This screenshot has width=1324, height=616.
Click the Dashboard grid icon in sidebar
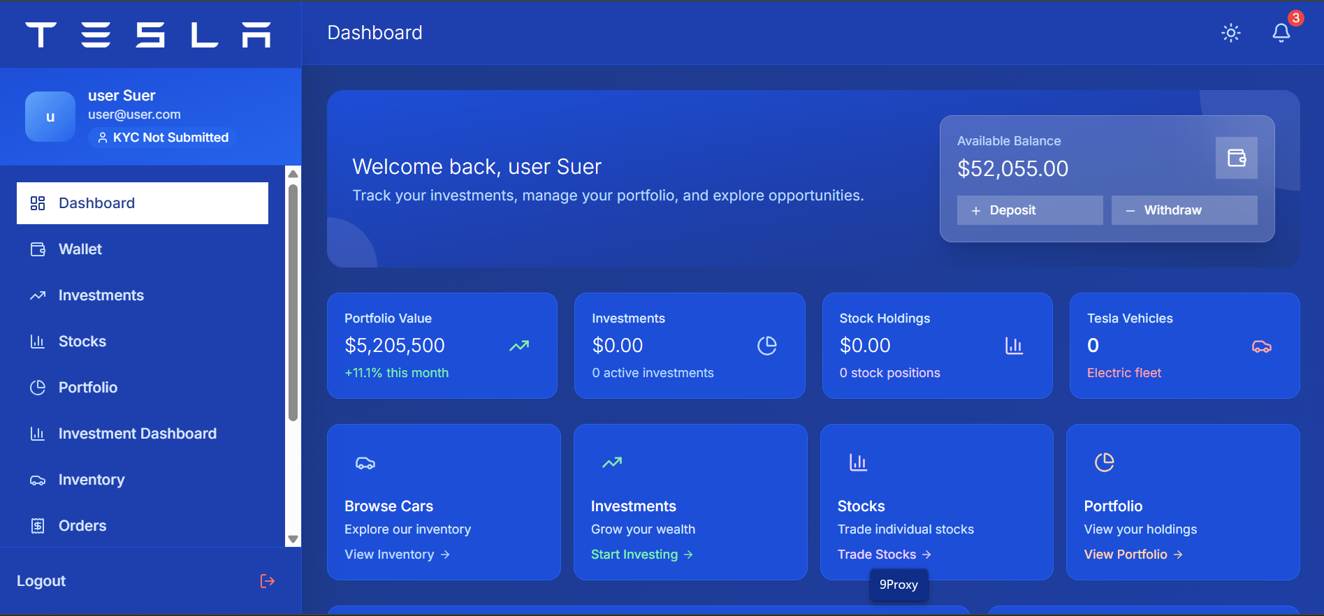click(x=38, y=203)
